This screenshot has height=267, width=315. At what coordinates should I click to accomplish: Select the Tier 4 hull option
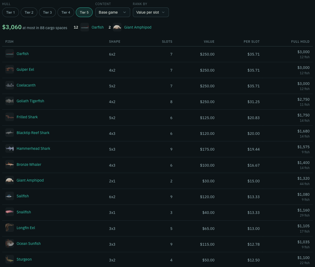66,13
